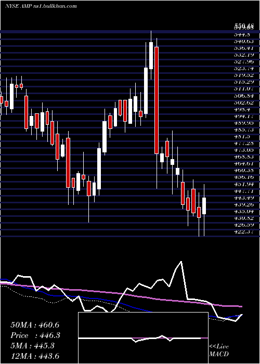Click the 527.96 price axis label
Viewport: 260px width, 364px height.
coord(244,62)
